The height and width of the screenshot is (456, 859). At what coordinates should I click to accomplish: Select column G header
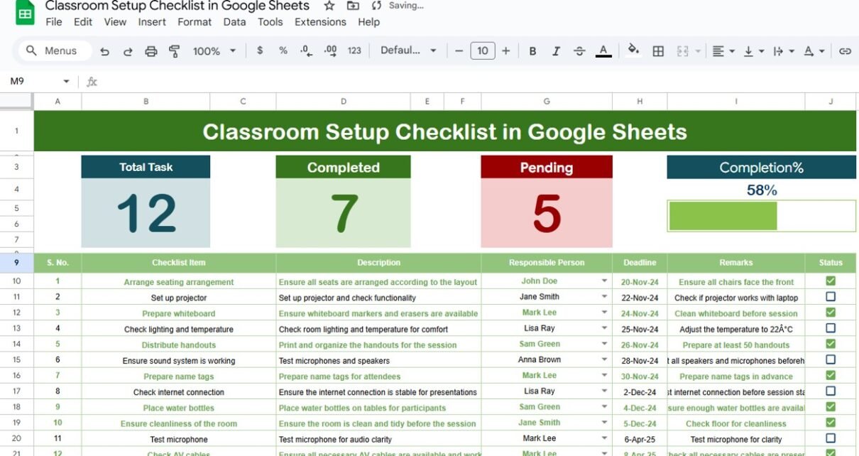click(x=547, y=102)
